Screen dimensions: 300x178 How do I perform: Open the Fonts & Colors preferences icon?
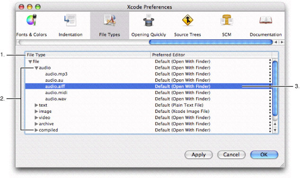click(x=32, y=20)
